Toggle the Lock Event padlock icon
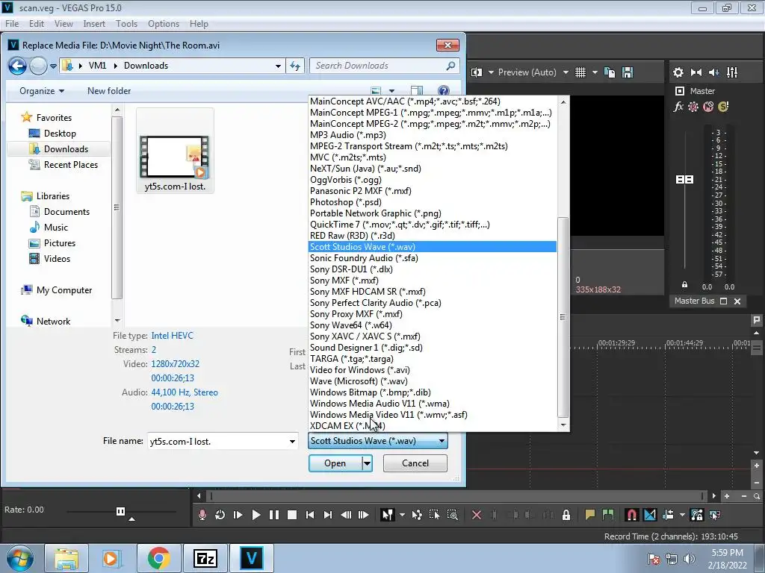The height and width of the screenshot is (573, 765). pos(566,515)
